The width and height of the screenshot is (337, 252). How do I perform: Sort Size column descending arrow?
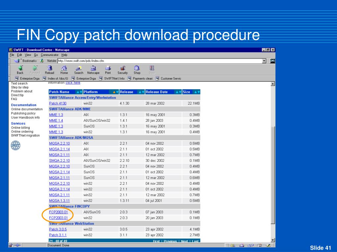pos(198,92)
